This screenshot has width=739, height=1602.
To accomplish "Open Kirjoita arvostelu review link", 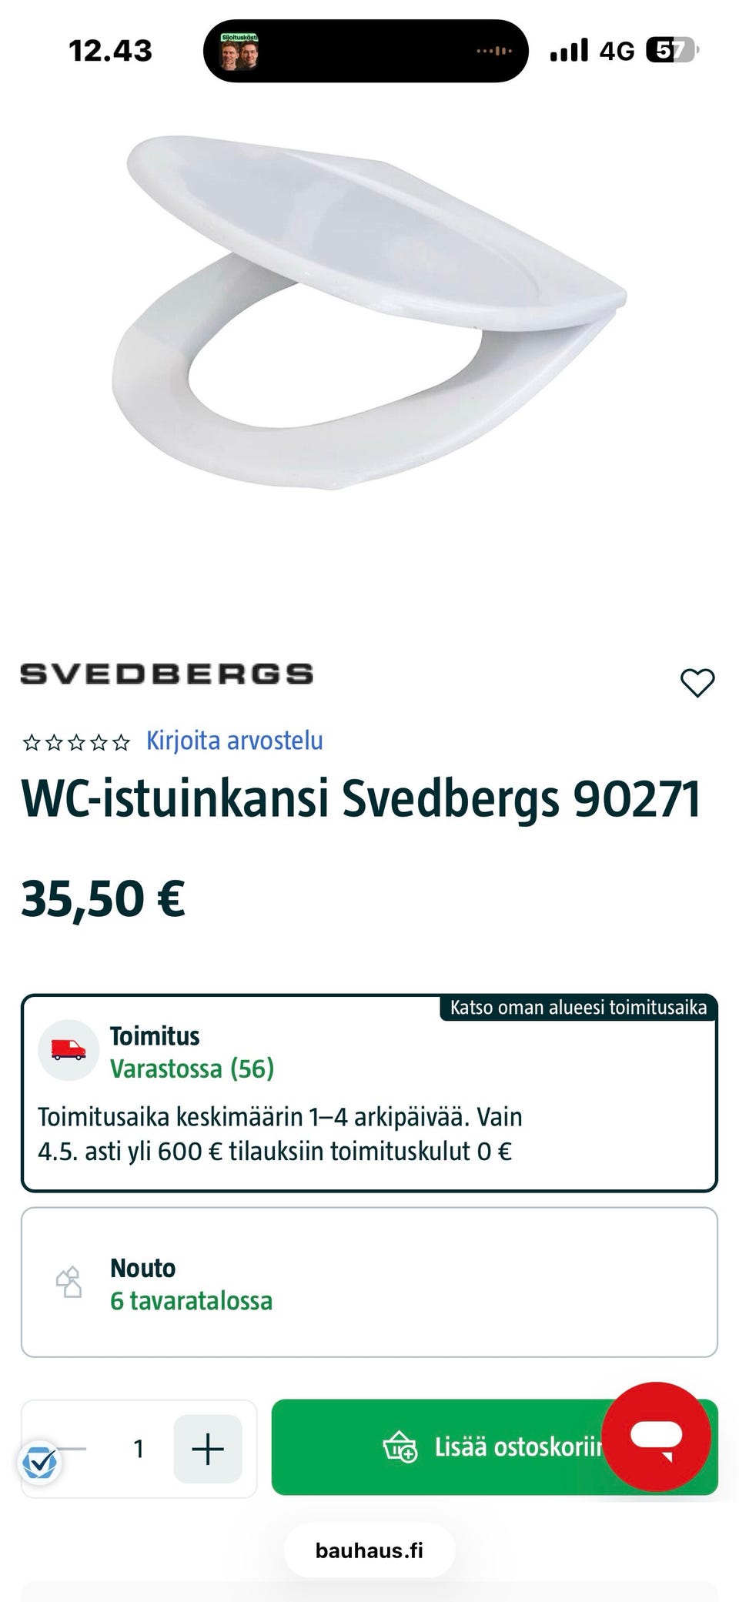I will (235, 741).
